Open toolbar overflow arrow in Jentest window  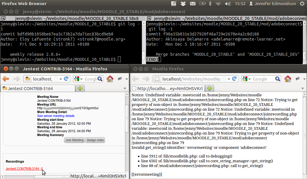127,79
